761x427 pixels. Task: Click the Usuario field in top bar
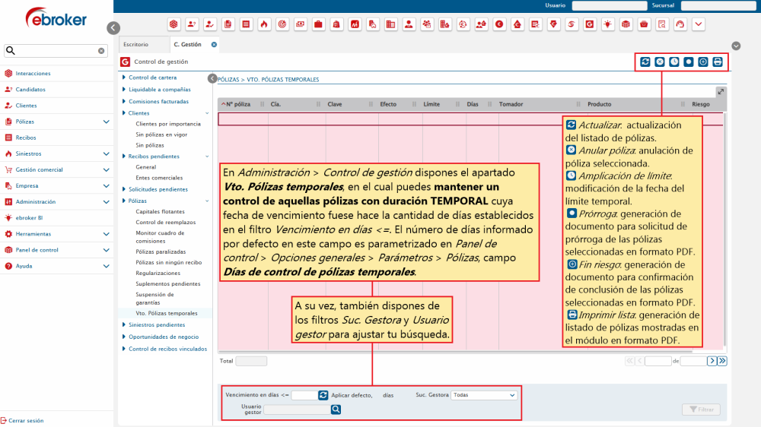(x=609, y=5)
